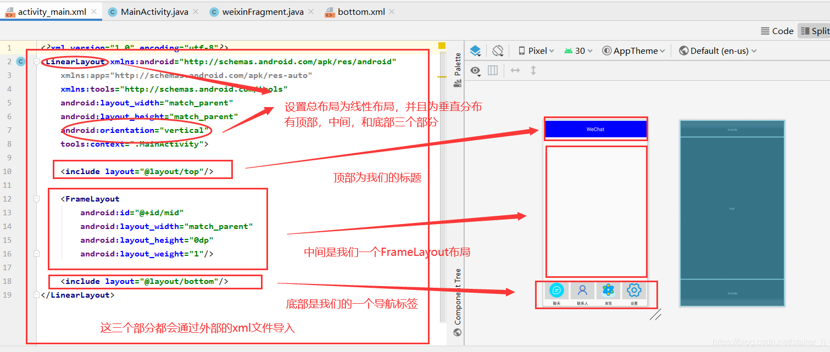The height and width of the screenshot is (352, 830).
Task: Switch to the MainActivity.java tab
Action: tap(154, 12)
